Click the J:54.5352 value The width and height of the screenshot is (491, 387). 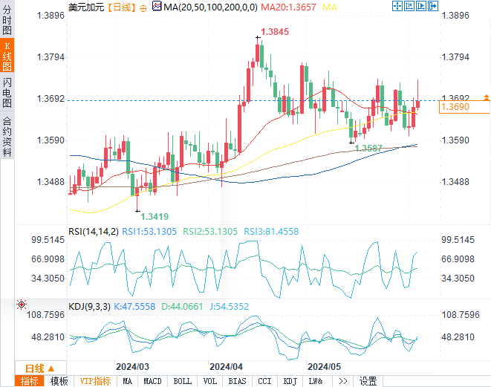pos(229,306)
